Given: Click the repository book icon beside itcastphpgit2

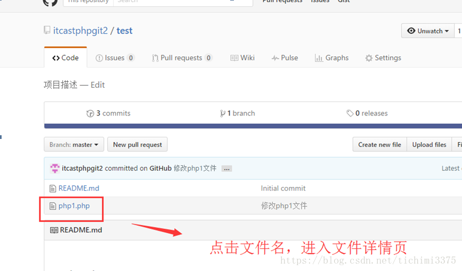Looking at the screenshot, I should tap(47, 30).
